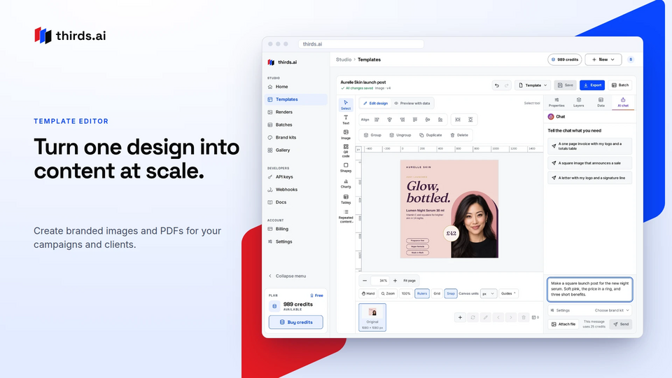Open the New dropdown button

click(603, 59)
